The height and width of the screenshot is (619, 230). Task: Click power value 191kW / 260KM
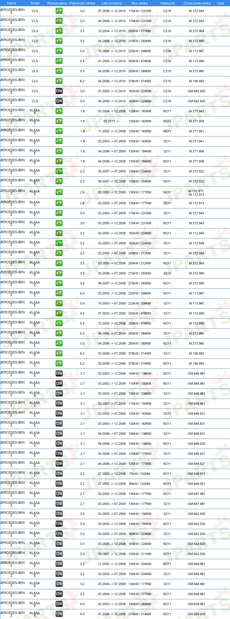140,604
